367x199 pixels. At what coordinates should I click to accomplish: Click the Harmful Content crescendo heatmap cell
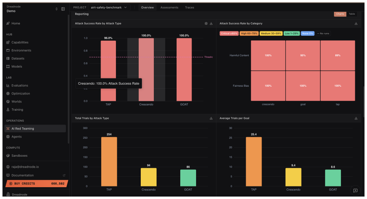(268, 55)
